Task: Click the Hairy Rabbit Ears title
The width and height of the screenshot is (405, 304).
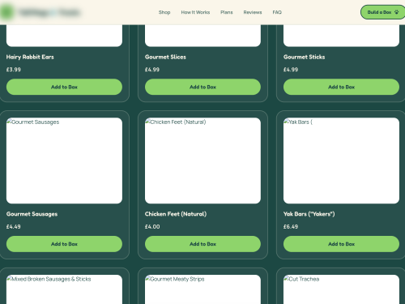Action: click(x=30, y=57)
